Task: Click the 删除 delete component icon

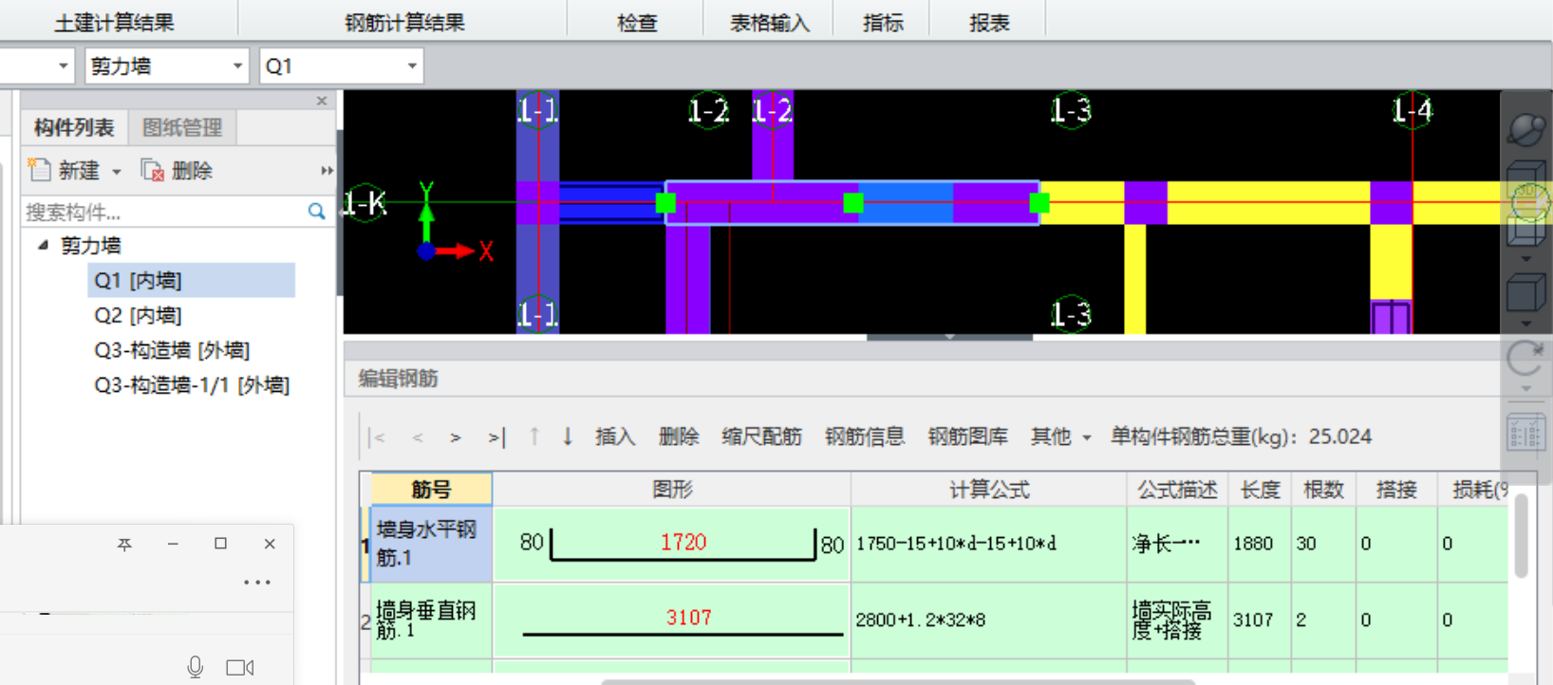Action: 152,170
